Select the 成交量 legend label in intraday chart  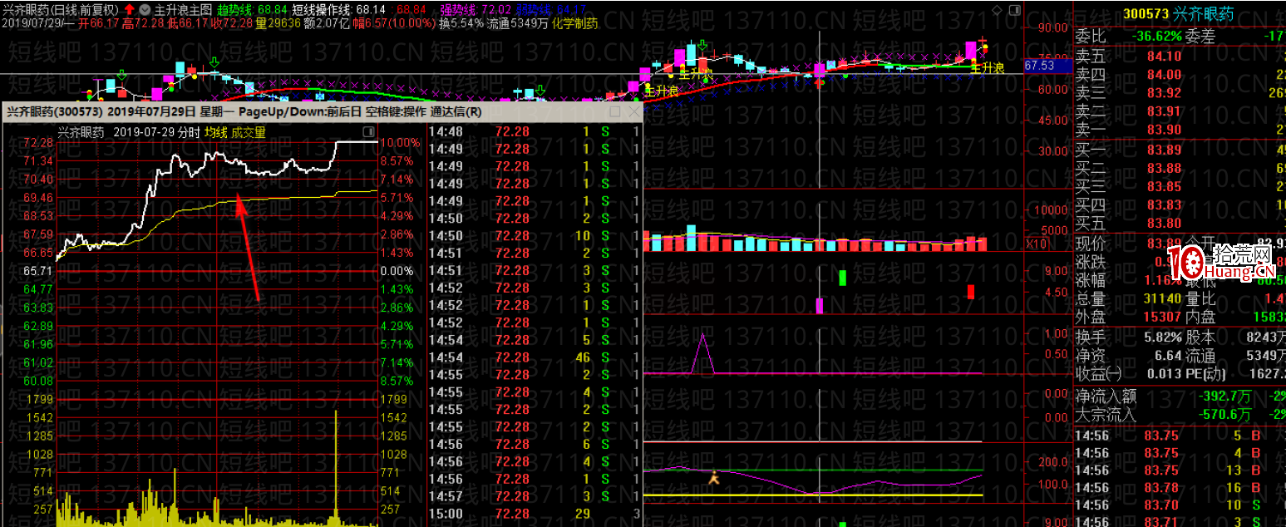coord(249,131)
